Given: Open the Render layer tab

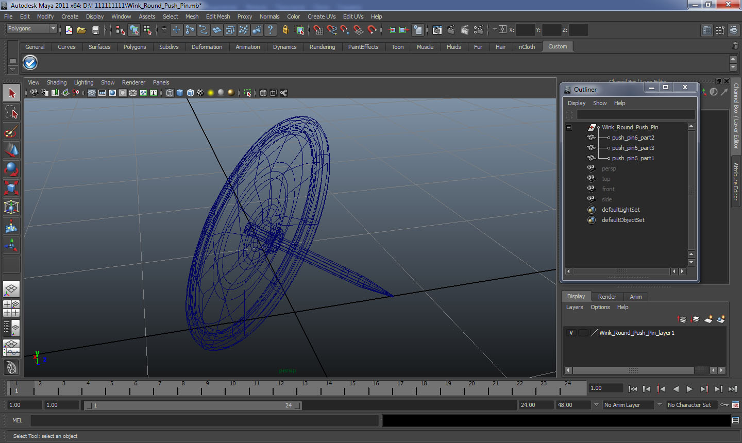Looking at the screenshot, I should (607, 297).
